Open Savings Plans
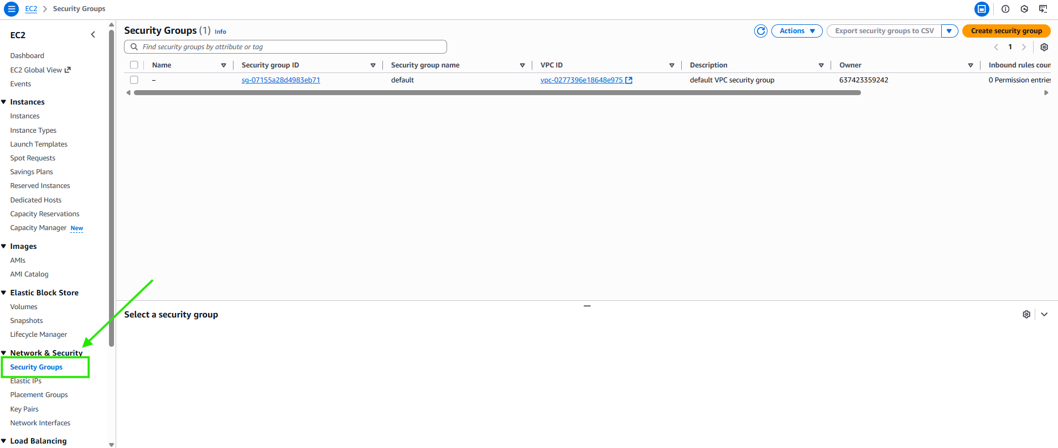 click(32, 172)
